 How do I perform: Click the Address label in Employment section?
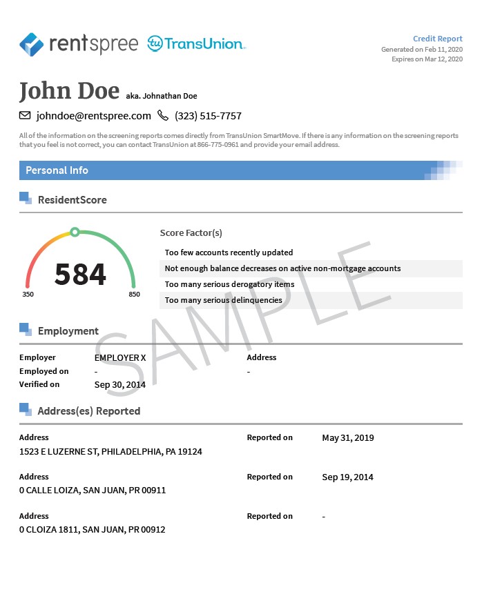(x=262, y=357)
